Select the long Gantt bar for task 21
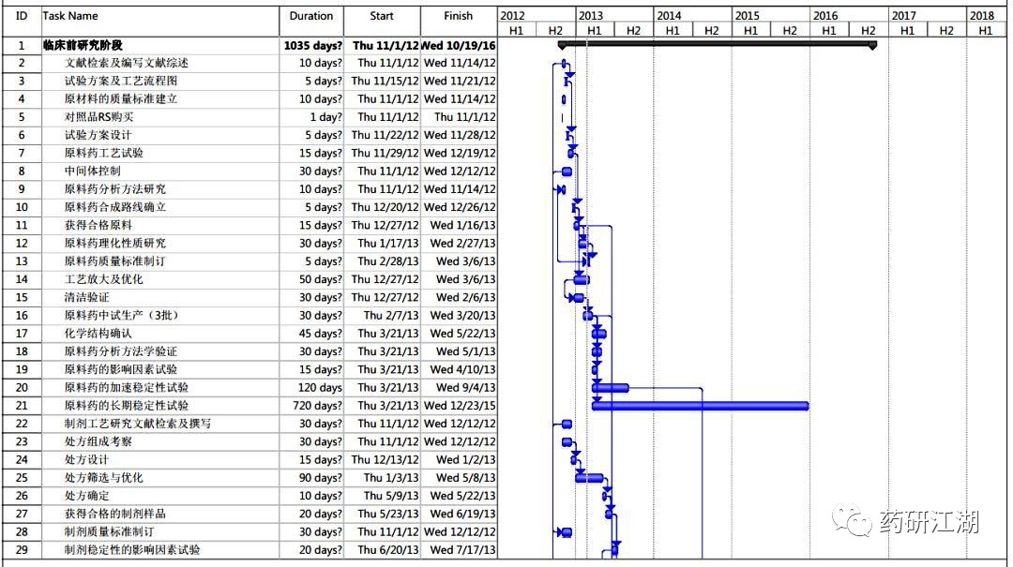Viewport: 1013px width, 567px height. coord(701,406)
